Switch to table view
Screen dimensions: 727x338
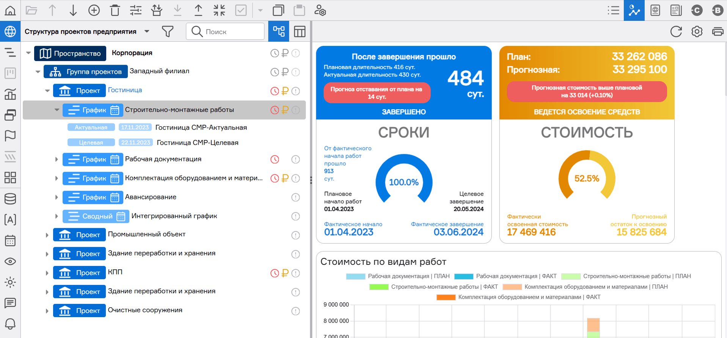coord(300,31)
